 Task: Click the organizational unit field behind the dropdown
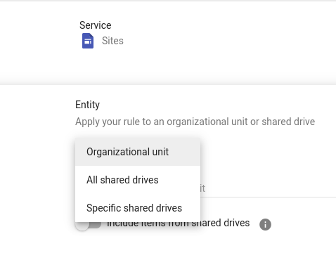268,188
